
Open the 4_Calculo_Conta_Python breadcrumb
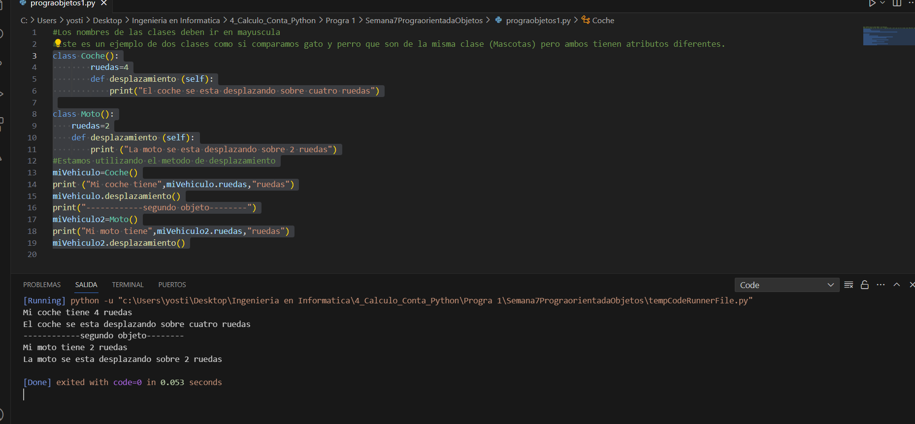[272, 20]
